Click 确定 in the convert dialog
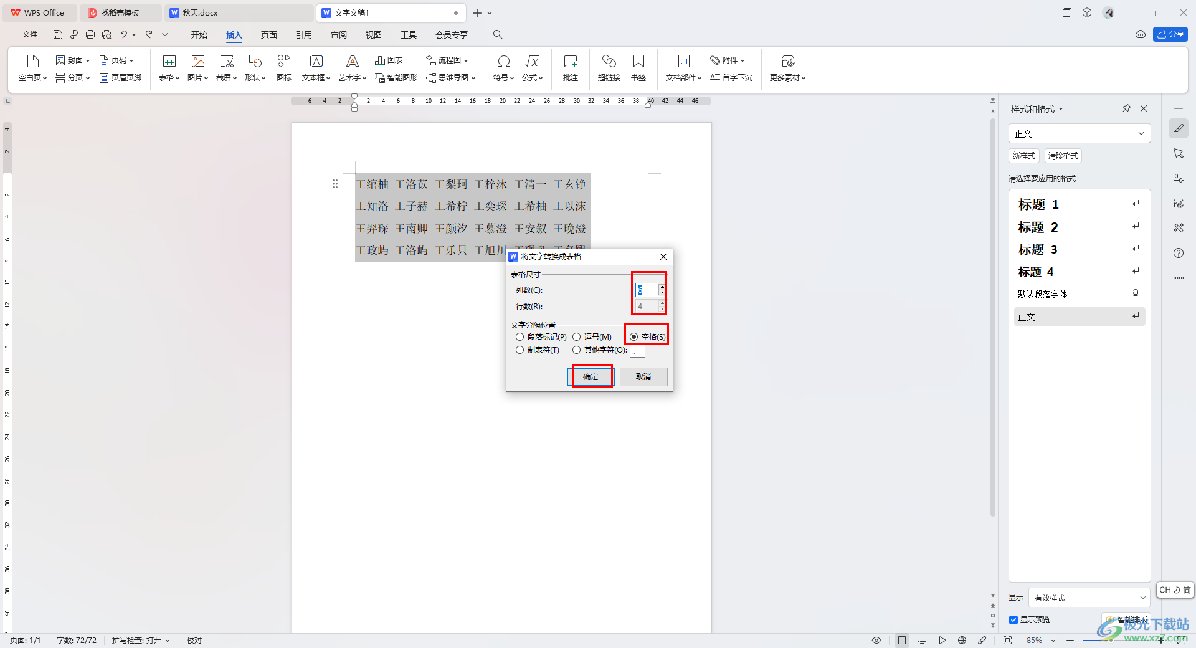 pyautogui.click(x=591, y=377)
